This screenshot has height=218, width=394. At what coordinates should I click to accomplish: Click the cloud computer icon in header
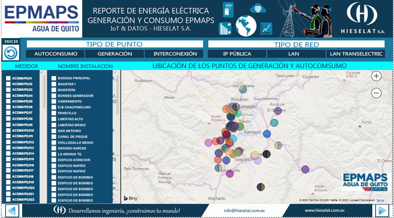[x=257, y=8]
